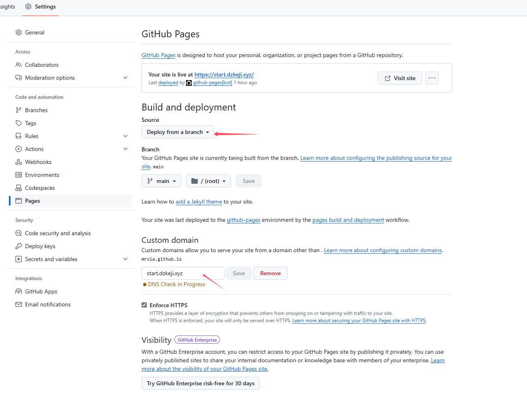Click the General gear icon in sidebar

point(19,32)
